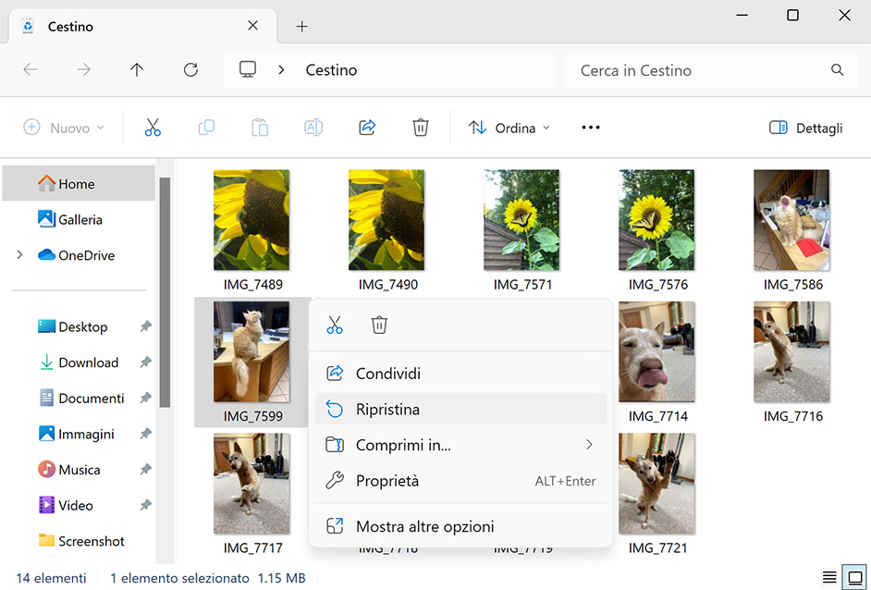
Task: Click the Cerca in Cestino search field
Action: pyautogui.click(x=698, y=70)
